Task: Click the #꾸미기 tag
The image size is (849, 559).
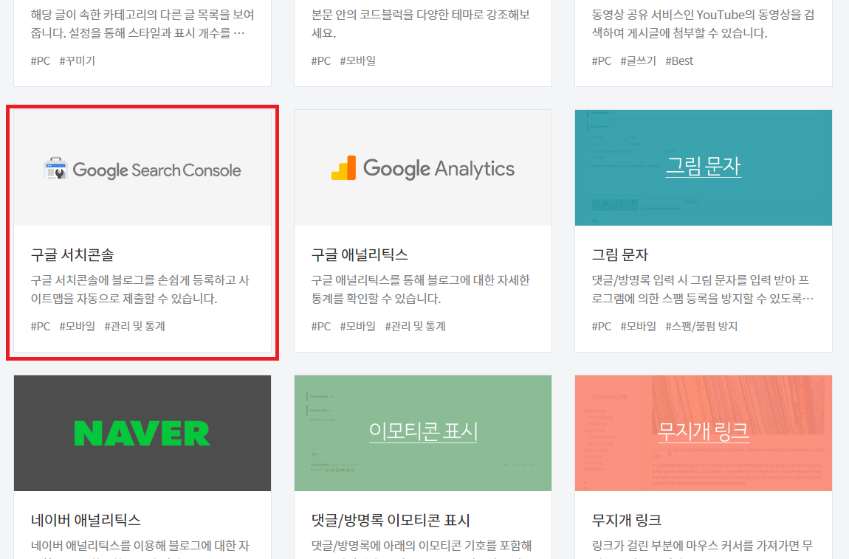Action: (78, 60)
